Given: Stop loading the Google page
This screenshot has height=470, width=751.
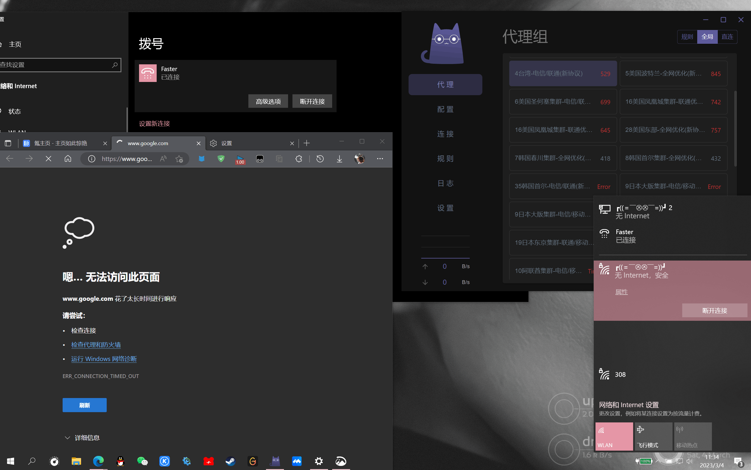Looking at the screenshot, I should tap(48, 159).
